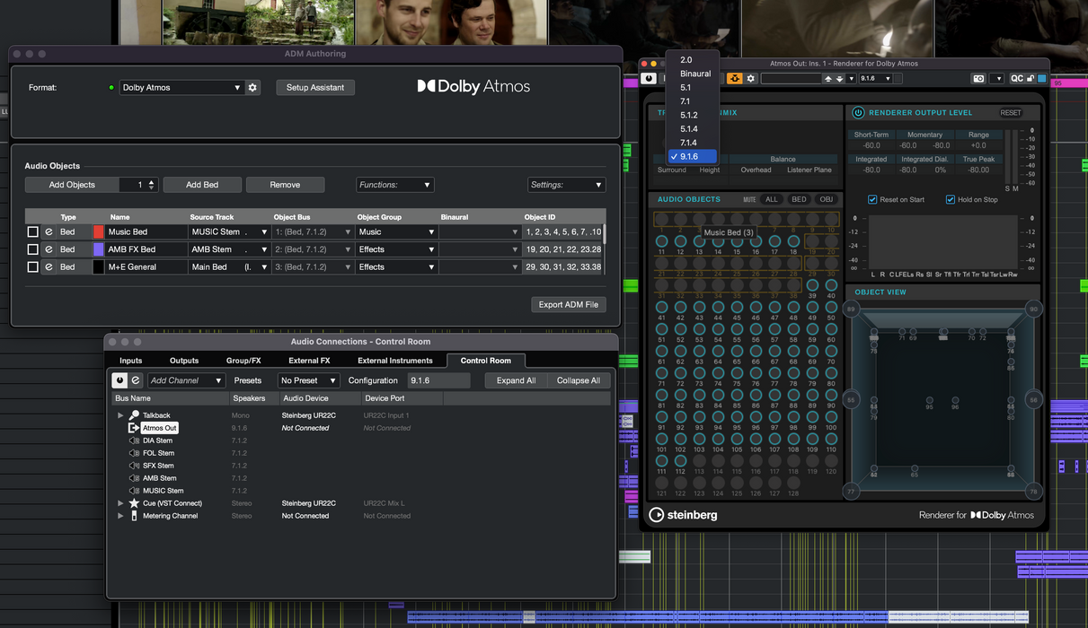1088x628 pixels.
Task: Click the red Music Bed color swatch
Action: 99,232
